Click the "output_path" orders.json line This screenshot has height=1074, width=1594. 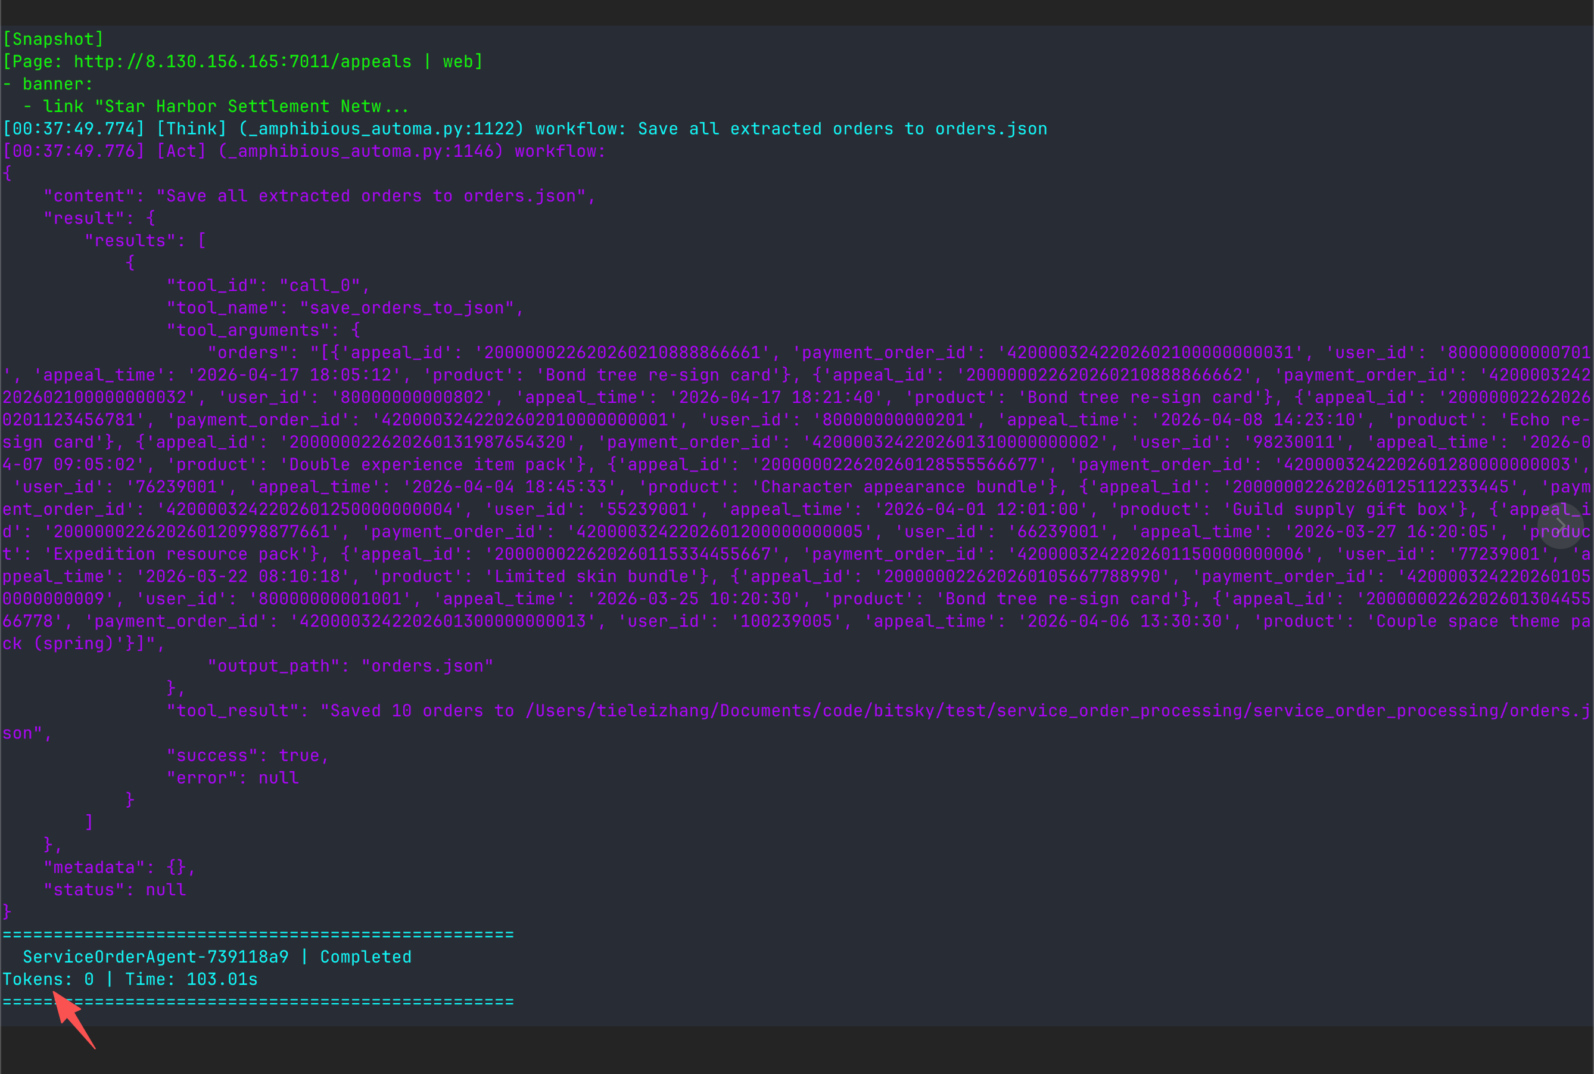coord(350,666)
